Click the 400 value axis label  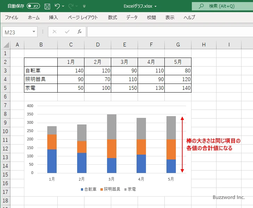tap(30, 106)
